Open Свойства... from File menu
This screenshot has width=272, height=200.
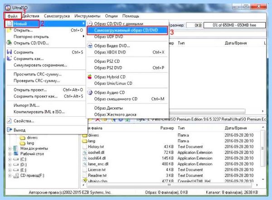[x=46, y=121]
